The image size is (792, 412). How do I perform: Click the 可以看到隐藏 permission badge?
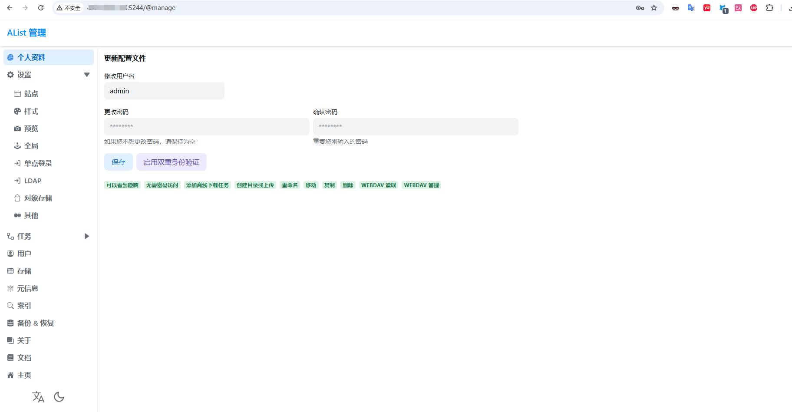point(122,185)
